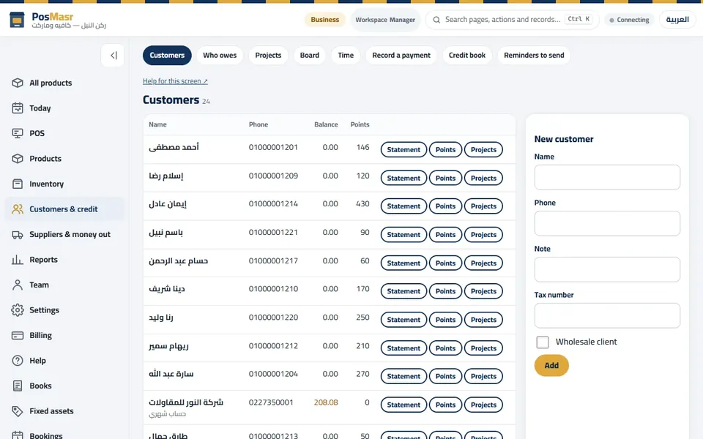Switch language with the العربية button

coord(677,20)
